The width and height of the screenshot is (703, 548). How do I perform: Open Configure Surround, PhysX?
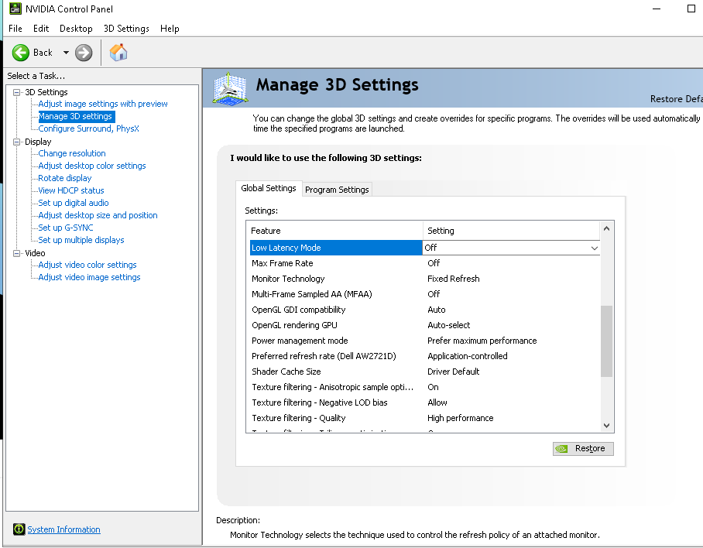[88, 128]
